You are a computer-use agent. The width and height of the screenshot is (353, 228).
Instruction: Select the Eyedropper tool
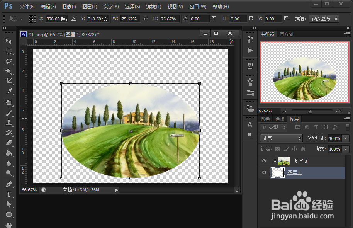click(x=9, y=92)
